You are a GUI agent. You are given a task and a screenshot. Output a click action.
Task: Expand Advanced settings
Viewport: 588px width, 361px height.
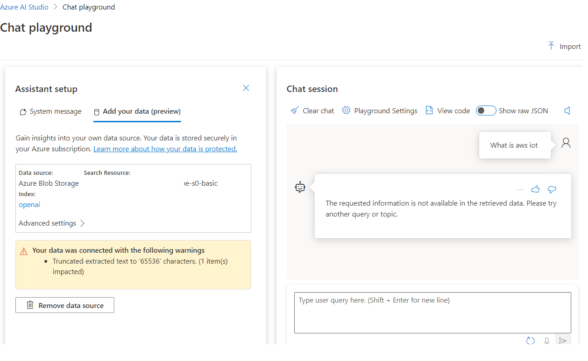(x=52, y=223)
